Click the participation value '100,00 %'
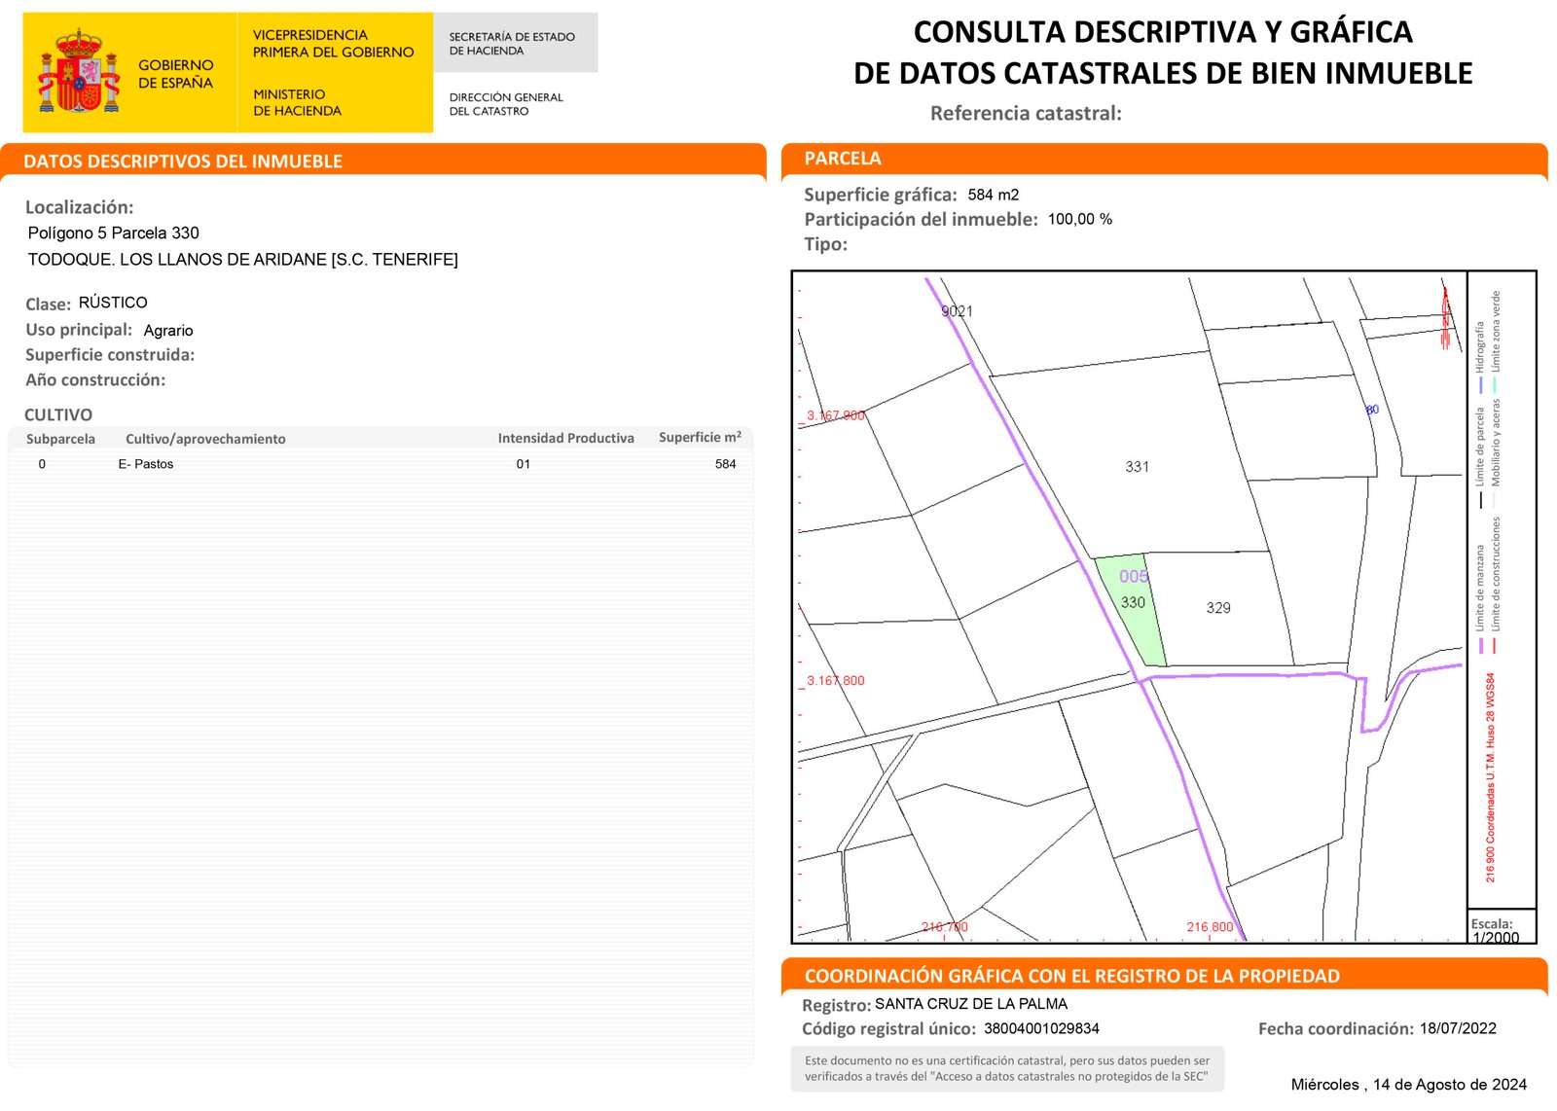1557x1111 pixels. pyautogui.click(x=1080, y=220)
